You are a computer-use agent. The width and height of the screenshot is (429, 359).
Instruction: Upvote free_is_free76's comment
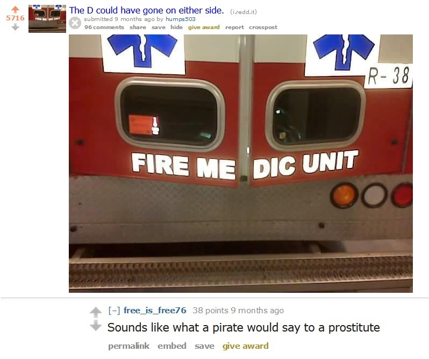(x=96, y=312)
